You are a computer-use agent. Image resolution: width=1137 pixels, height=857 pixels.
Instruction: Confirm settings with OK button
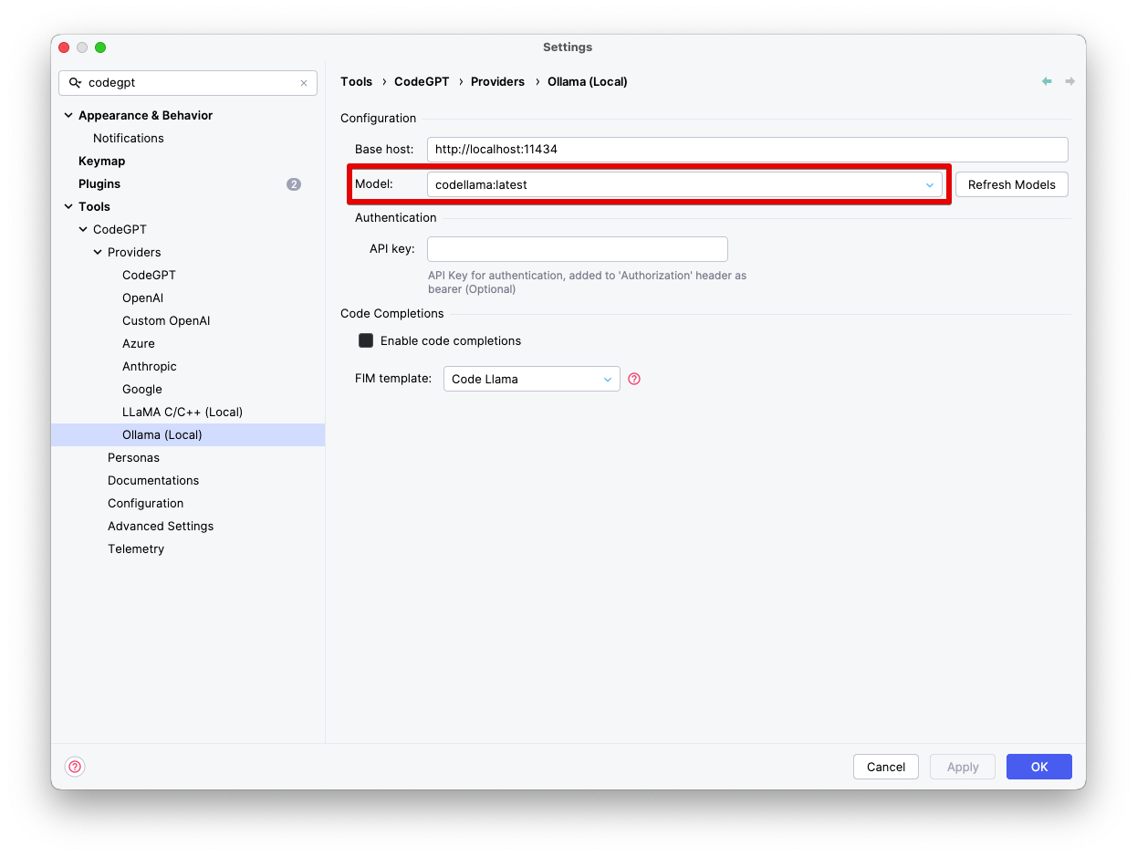[1039, 767]
